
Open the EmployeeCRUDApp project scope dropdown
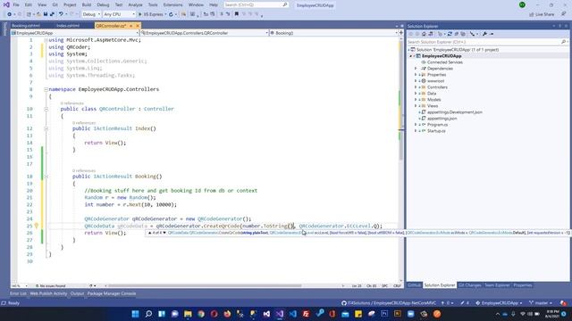[x=75, y=33]
